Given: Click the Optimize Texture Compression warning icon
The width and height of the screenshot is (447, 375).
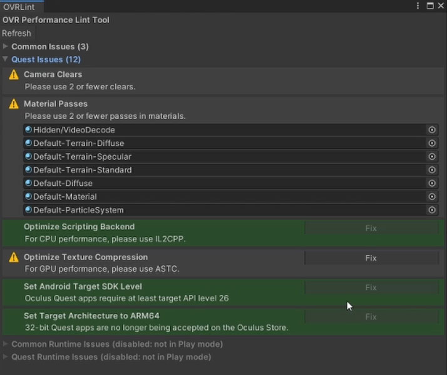Looking at the screenshot, I should click(14, 257).
